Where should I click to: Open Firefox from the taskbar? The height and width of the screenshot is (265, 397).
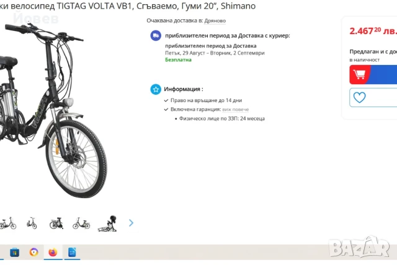coord(53,252)
